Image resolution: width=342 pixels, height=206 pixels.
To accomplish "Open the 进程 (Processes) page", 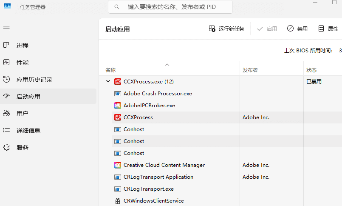I will pyautogui.click(x=48, y=46).
